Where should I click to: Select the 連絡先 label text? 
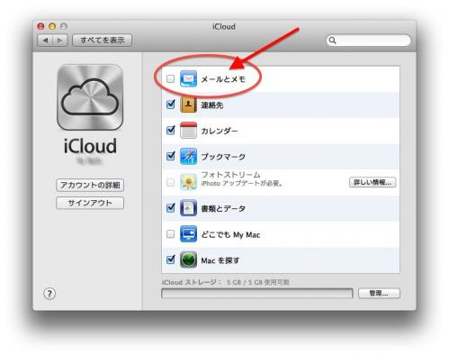[212, 105]
